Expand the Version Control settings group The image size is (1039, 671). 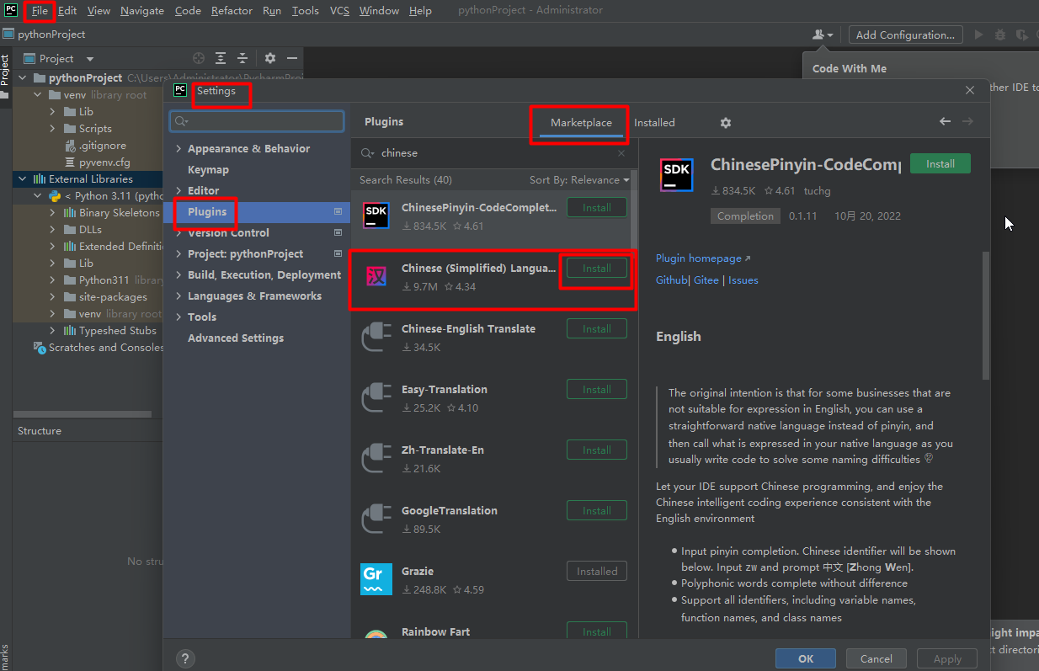click(178, 233)
